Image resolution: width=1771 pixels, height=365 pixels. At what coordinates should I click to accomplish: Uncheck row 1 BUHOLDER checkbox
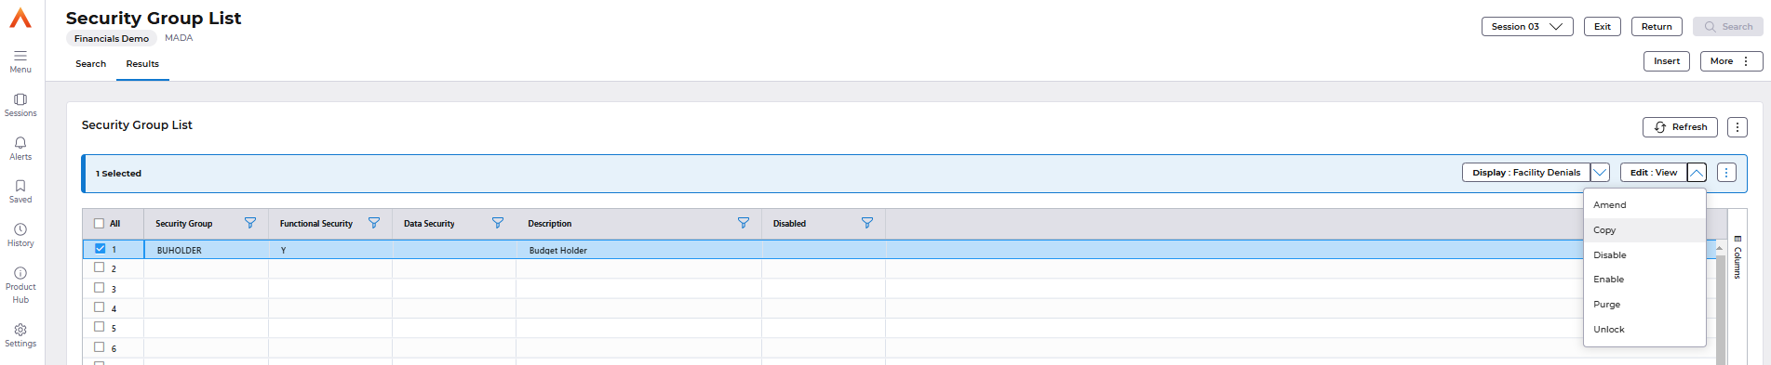(100, 249)
